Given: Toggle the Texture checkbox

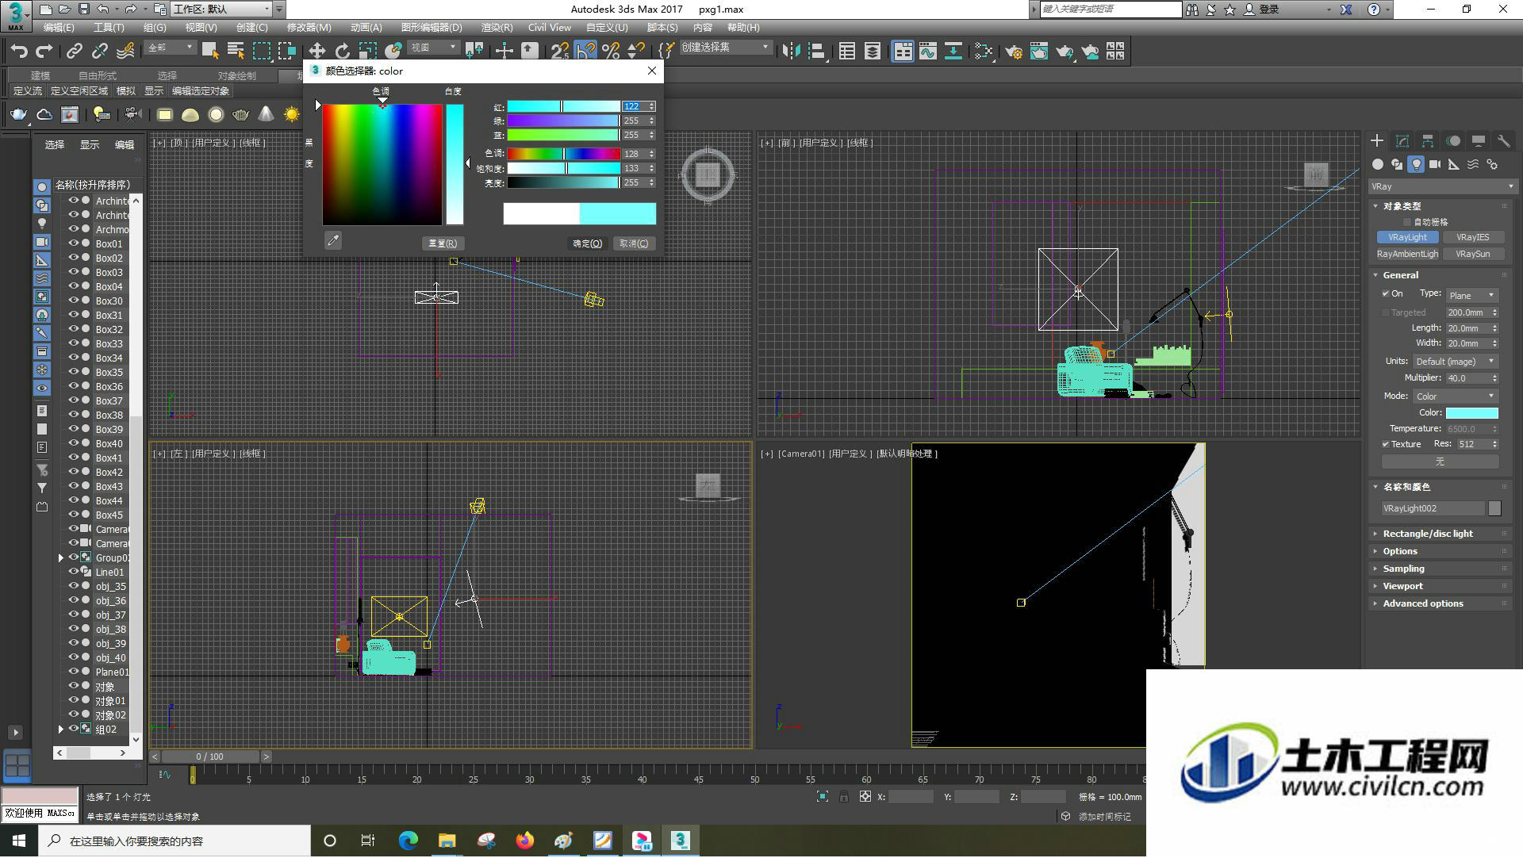Looking at the screenshot, I should point(1386,444).
